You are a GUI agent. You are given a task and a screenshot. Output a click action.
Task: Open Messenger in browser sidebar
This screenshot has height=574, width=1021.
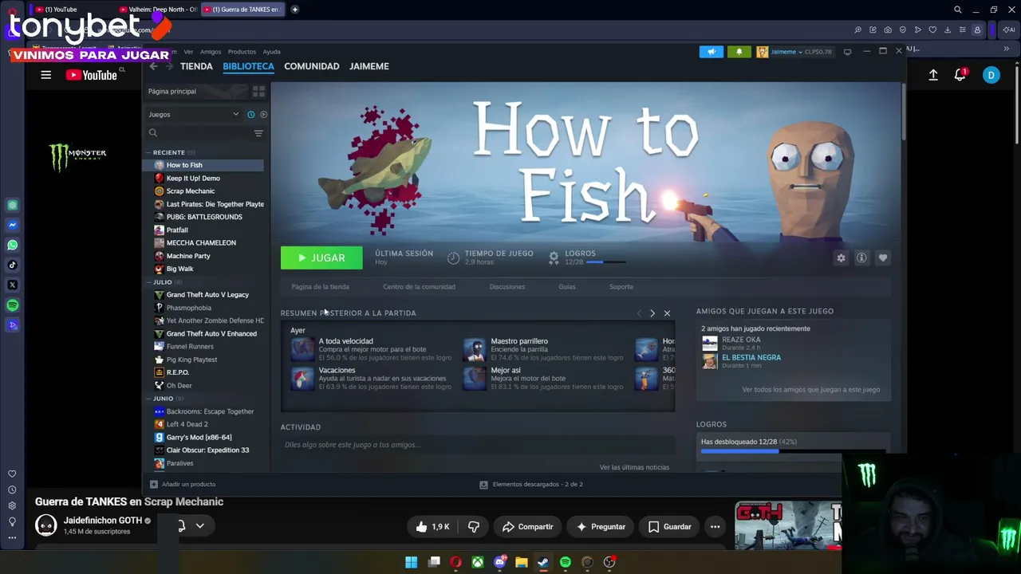[x=12, y=225]
